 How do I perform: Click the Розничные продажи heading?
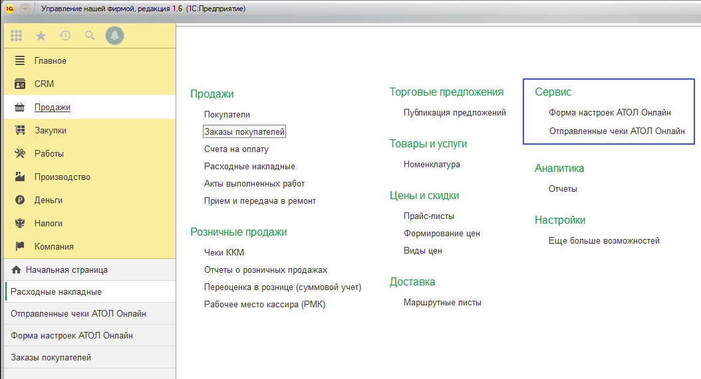238,232
